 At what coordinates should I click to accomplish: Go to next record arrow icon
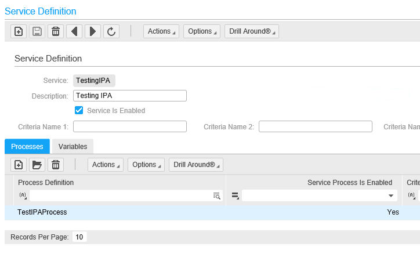click(93, 31)
